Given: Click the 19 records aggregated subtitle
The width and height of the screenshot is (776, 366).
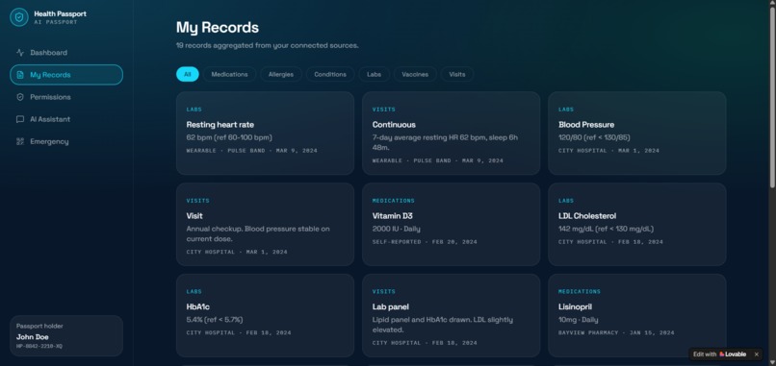Looking at the screenshot, I should pos(268,45).
